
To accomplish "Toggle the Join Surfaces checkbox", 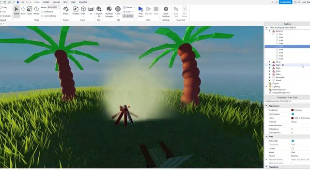I will pos(42,16).
